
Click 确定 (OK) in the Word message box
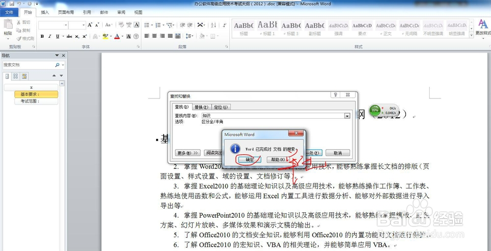[249, 160]
